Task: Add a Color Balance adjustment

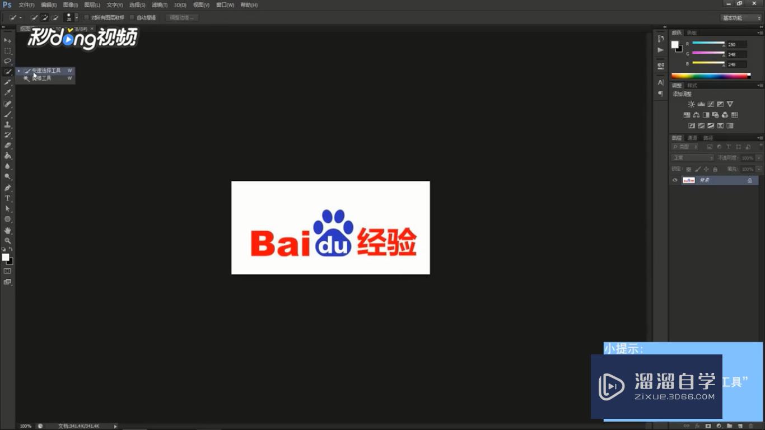Action: tap(696, 115)
